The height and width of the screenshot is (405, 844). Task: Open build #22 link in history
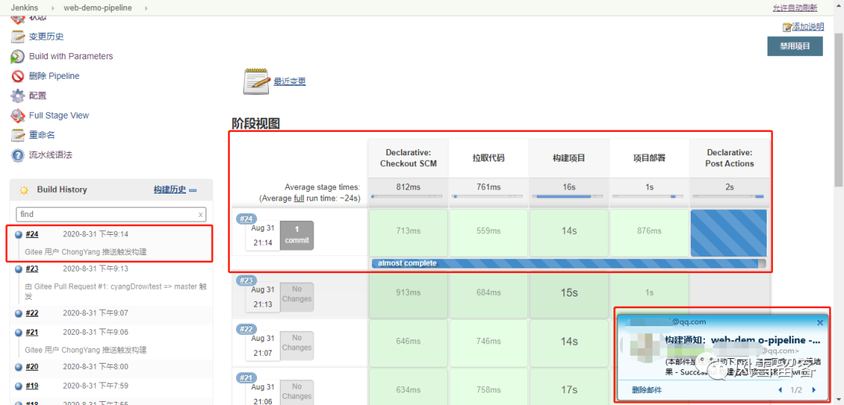pyautogui.click(x=32, y=313)
